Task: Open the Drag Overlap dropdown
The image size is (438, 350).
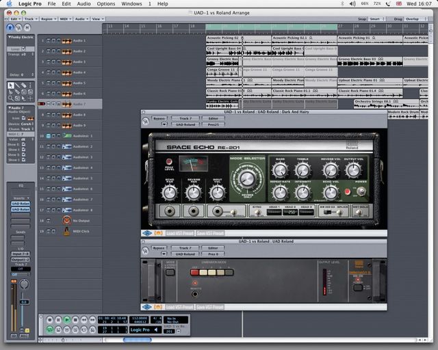Action: 415,19
